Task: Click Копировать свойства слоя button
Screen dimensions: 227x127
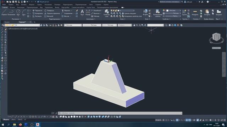Action: pos(132,16)
